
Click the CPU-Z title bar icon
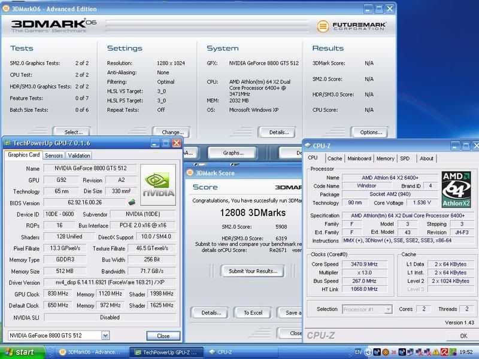pos(308,145)
